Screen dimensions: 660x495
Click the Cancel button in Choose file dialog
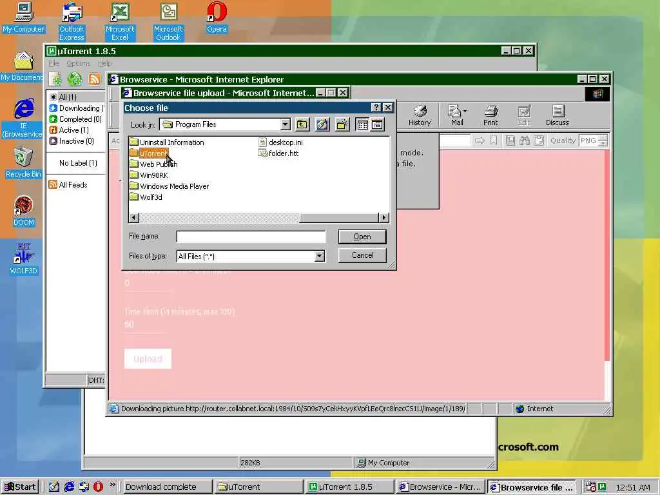362,255
